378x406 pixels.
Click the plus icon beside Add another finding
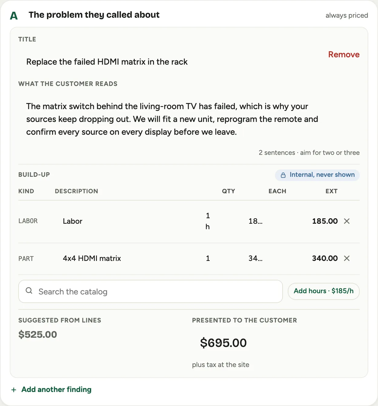click(14, 390)
